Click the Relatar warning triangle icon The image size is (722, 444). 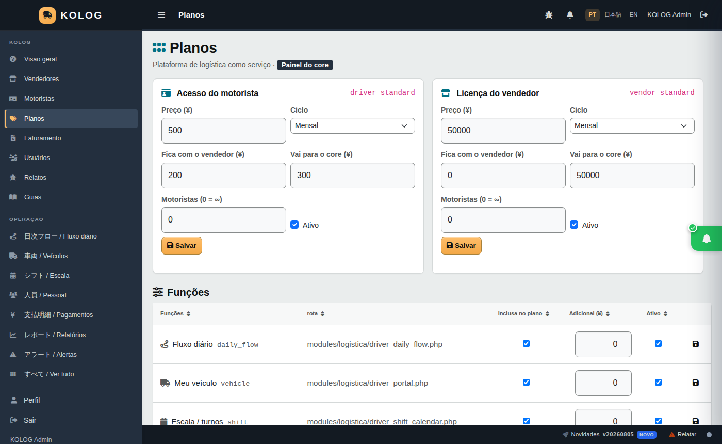(672, 435)
